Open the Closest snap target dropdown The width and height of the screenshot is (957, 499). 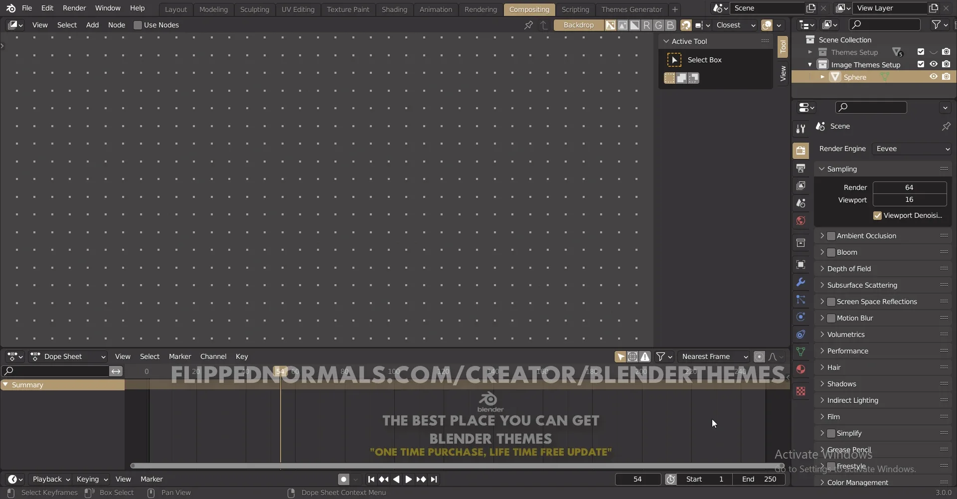[x=735, y=25]
